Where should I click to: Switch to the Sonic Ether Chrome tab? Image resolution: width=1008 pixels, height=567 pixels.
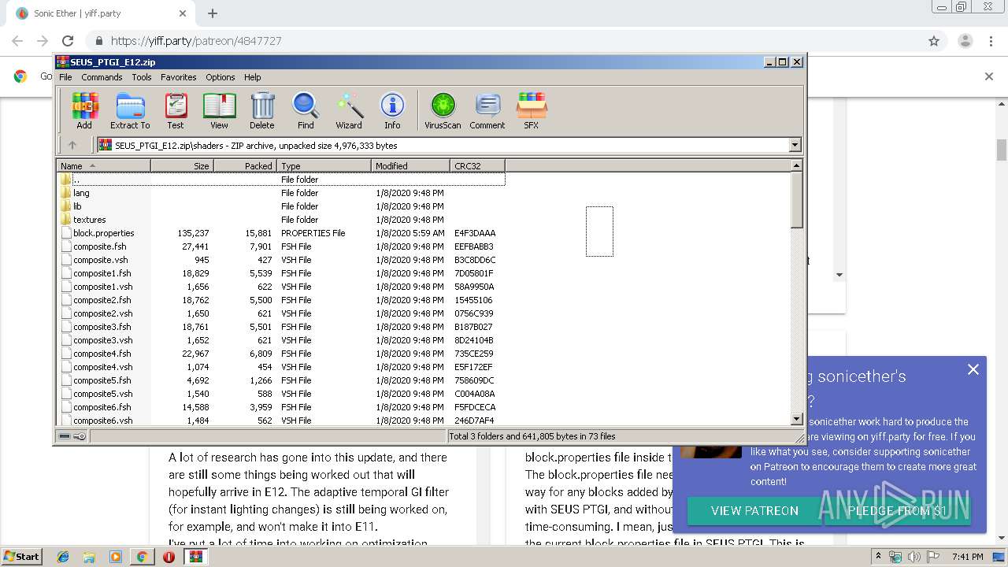(101, 13)
